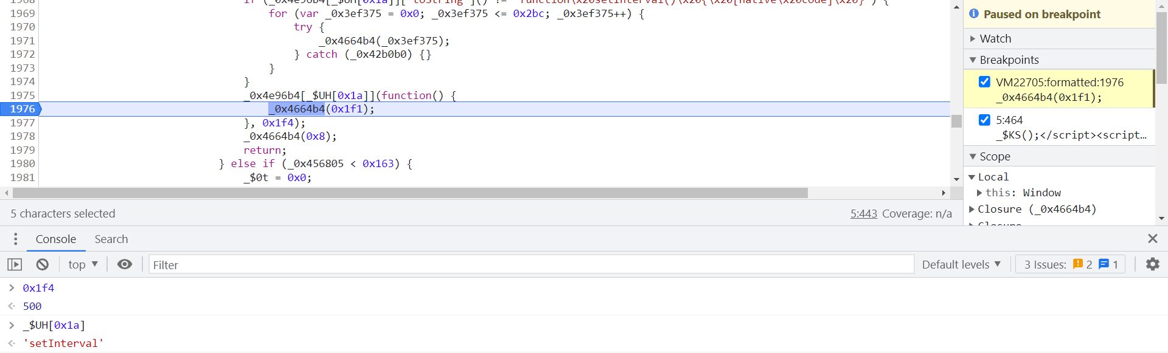Click the console input _$UH[0x1a]
The height and width of the screenshot is (353, 1168).
(54, 325)
